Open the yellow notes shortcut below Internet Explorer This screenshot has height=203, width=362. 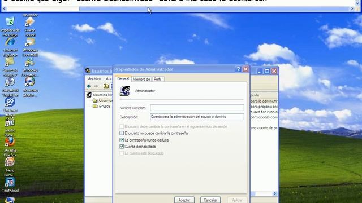coord(10,62)
